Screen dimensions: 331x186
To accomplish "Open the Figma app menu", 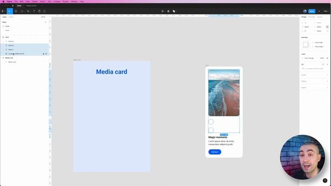I will click(9, 2).
